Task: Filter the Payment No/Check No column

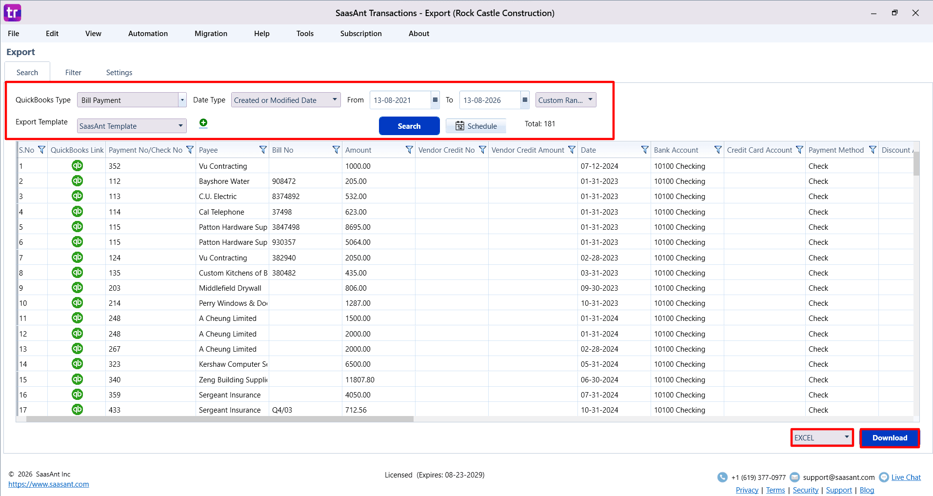Action: pos(190,150)
